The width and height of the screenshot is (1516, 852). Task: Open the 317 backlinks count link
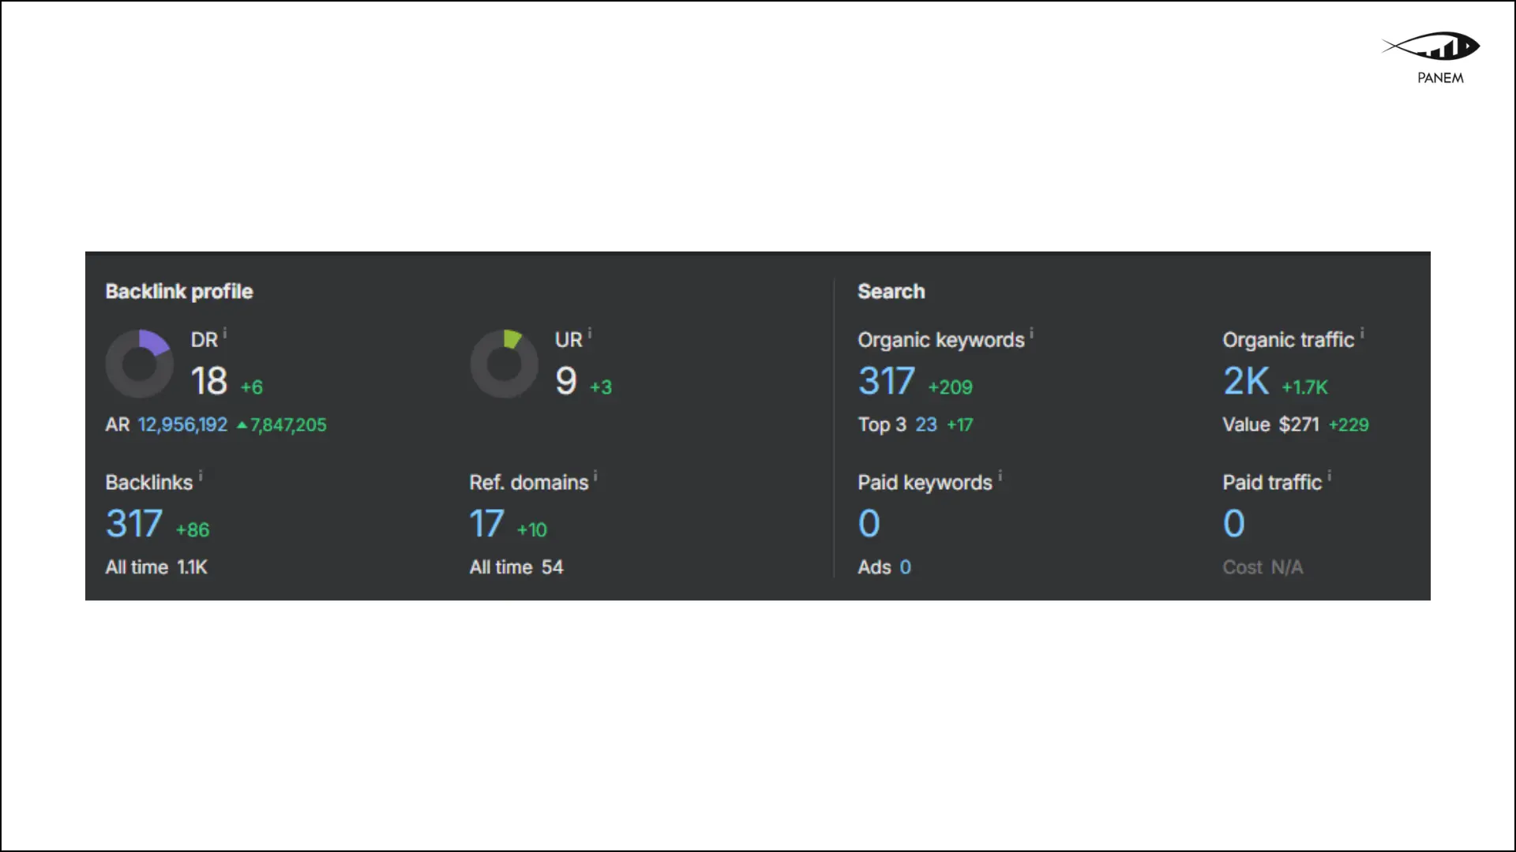[134, 524]
